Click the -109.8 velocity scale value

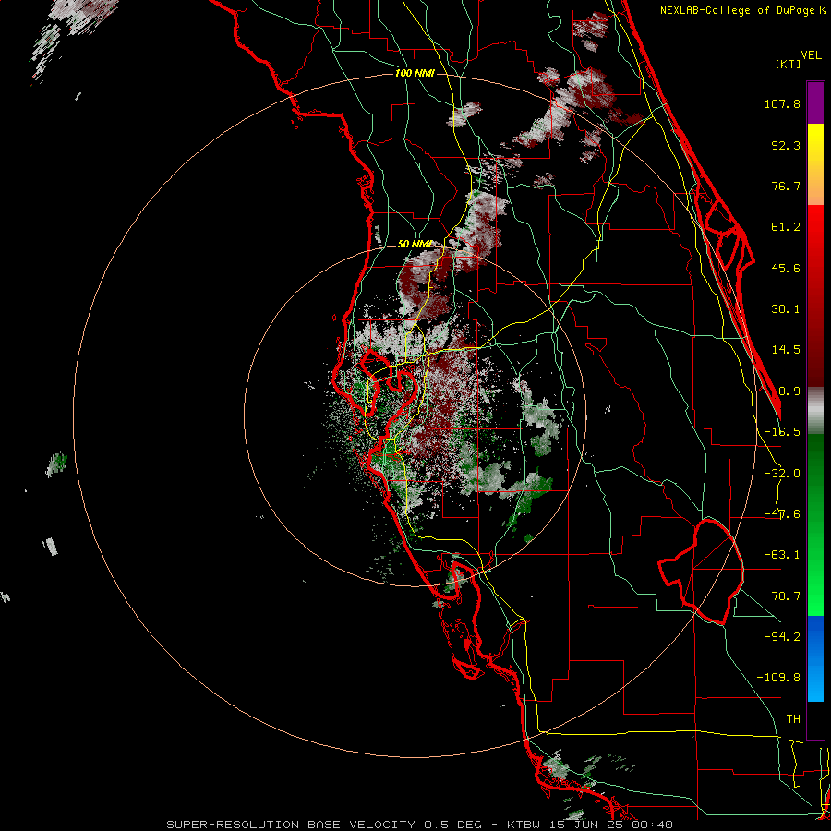click(x=778, y=678)
